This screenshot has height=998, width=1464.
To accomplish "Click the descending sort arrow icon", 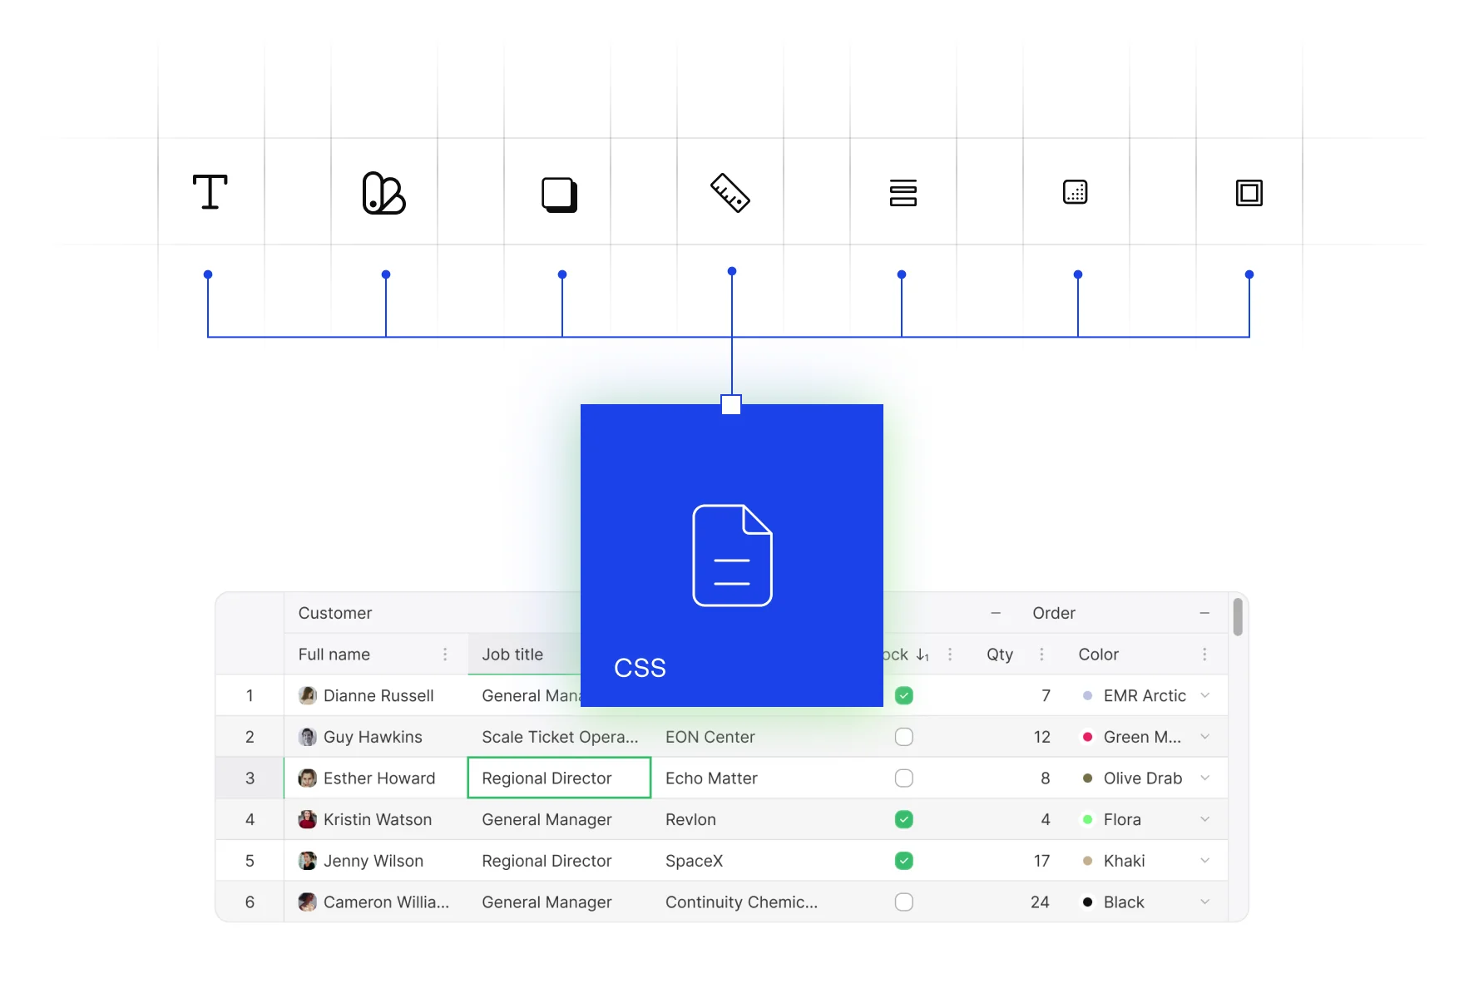I will tap(922, 655).
